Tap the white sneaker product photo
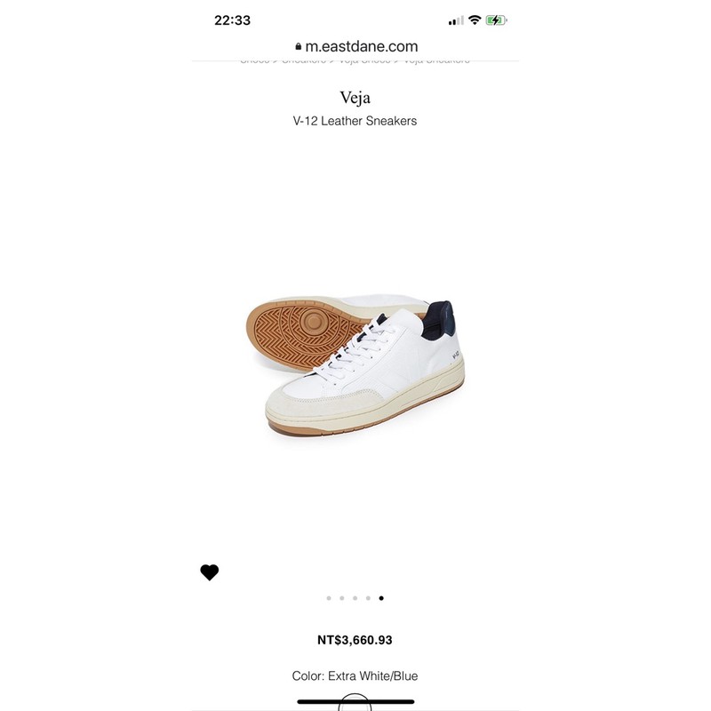Screen dimensions: 711x711 [x=355, y=367]
